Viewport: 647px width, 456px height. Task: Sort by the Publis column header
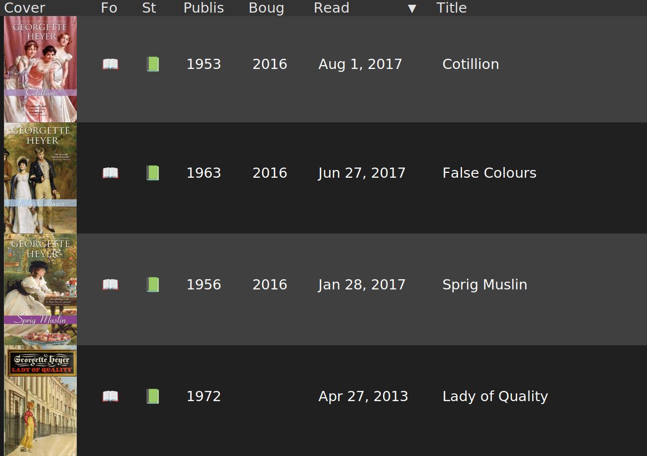click(204, 8)
